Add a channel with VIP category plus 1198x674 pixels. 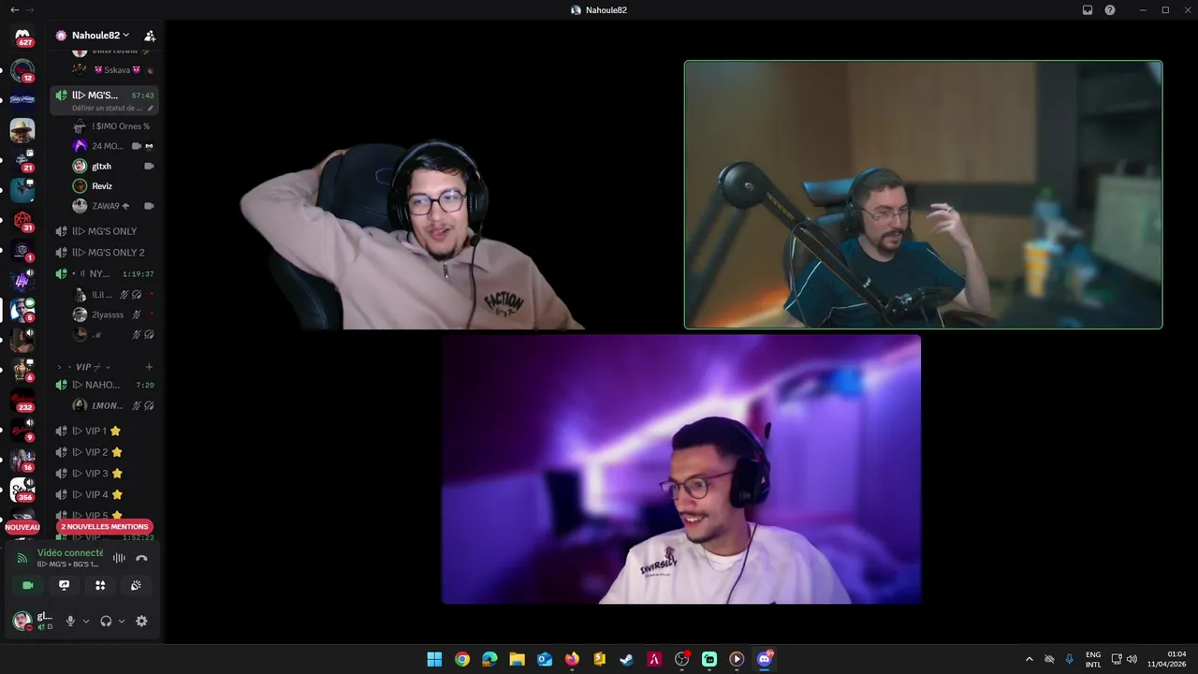pos(149,367)
